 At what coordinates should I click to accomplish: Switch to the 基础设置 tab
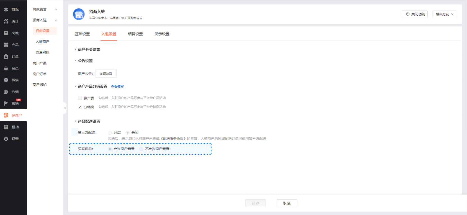point(82,34)
